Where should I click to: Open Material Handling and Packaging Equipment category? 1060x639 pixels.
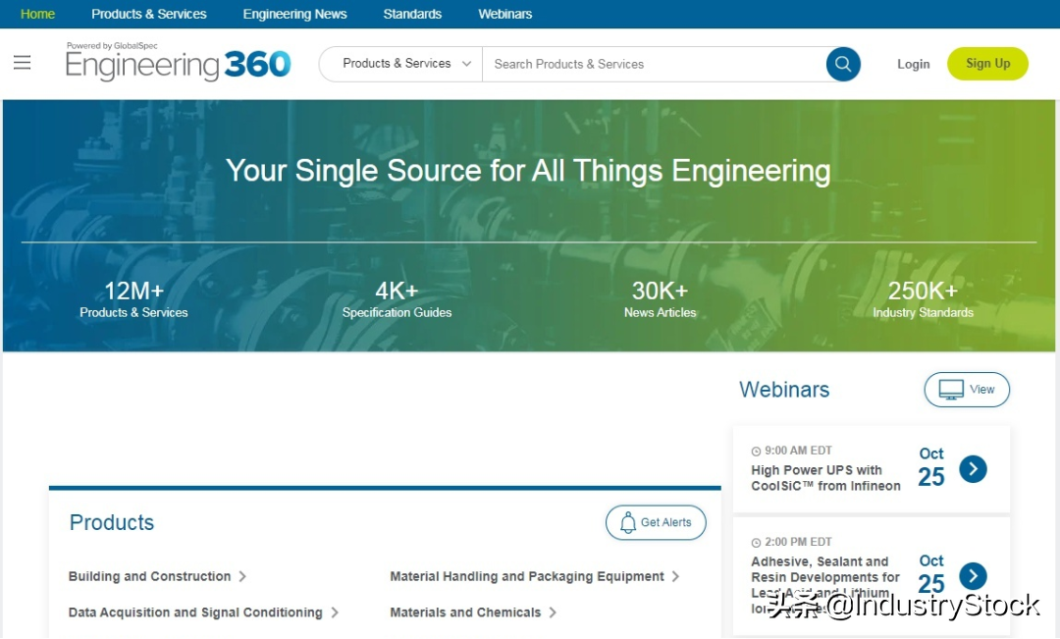tap(527, 577)
